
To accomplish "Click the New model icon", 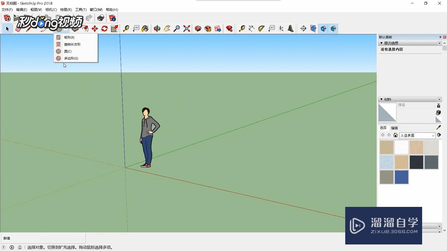I will (x=7, y=18).
